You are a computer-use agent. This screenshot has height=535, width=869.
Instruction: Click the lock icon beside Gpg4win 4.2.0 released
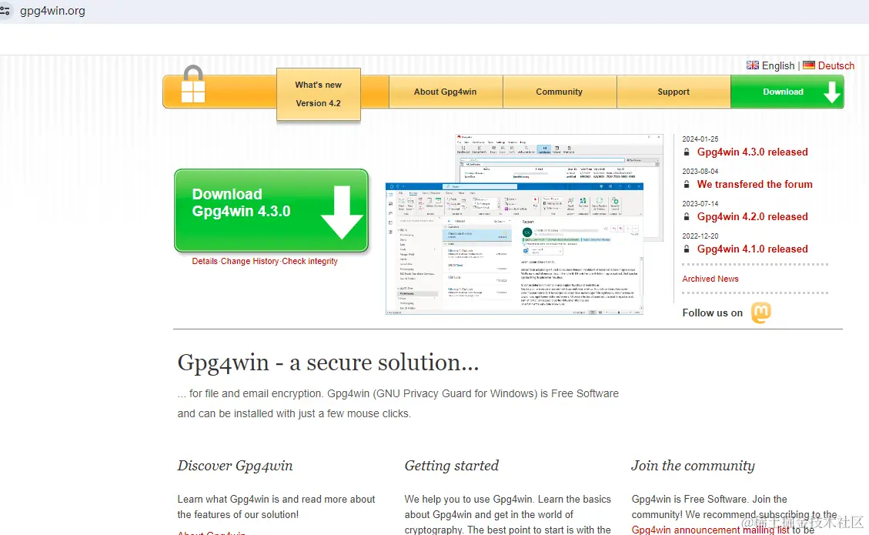coord(687,217)
